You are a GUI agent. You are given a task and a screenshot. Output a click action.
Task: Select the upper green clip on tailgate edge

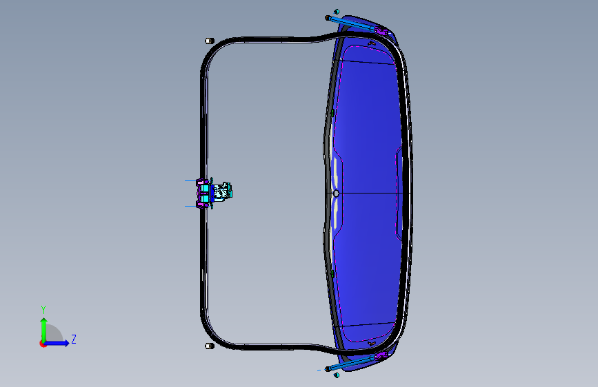pos(332,113)
